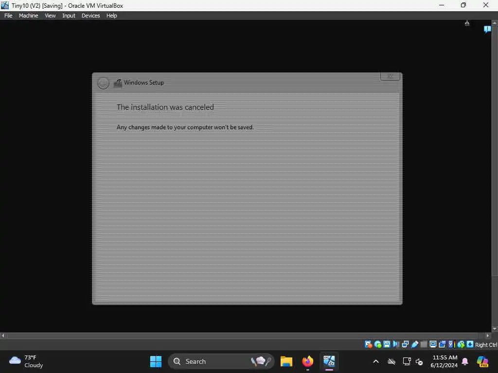Screen dimensions: 498x373
Task: Click the VirtualBox taskbar icon
Action: [329, 361]
